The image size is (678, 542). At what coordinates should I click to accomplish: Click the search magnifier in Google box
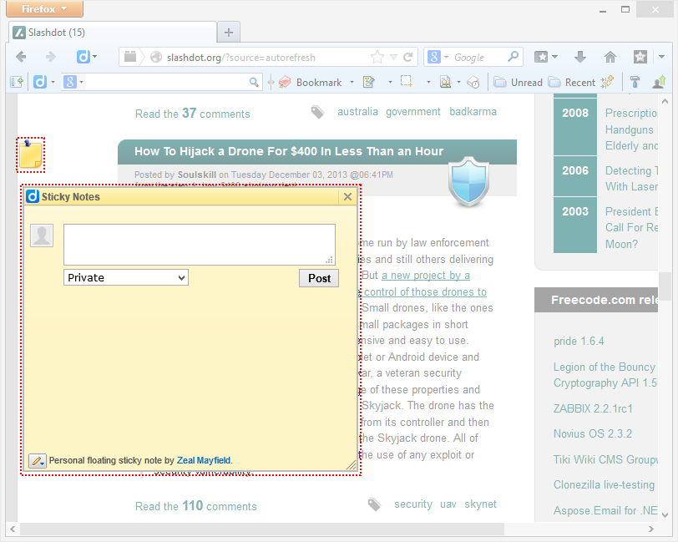(x=513, y=57)
